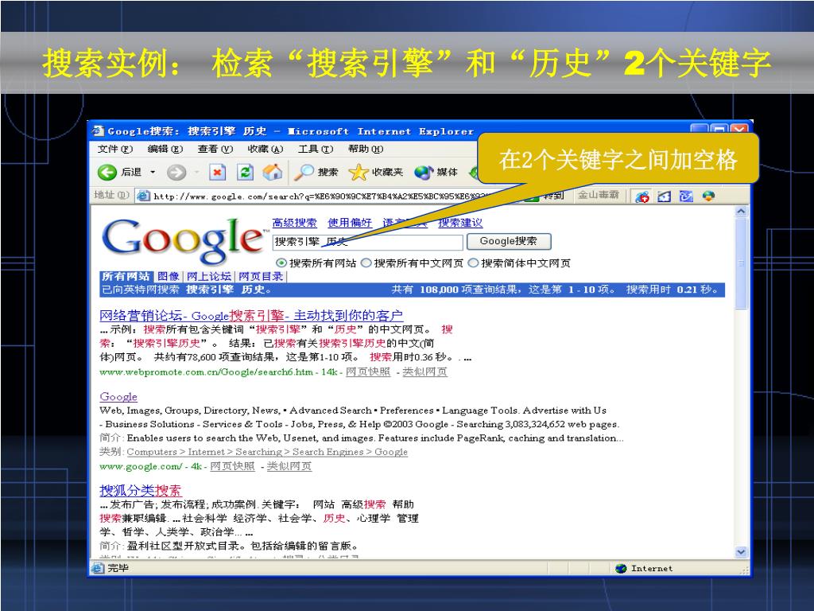Image resolution: width=814 pixels, height=611 pixels.
Task: Click the page icon beside the address URL
Action: click(143, 196)
